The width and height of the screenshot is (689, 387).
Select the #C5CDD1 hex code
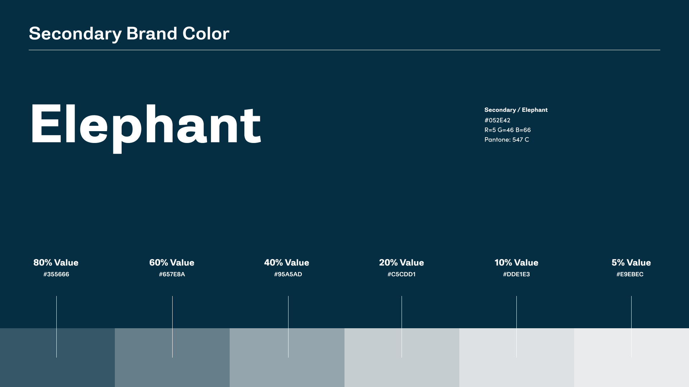[x=401, y=274]
